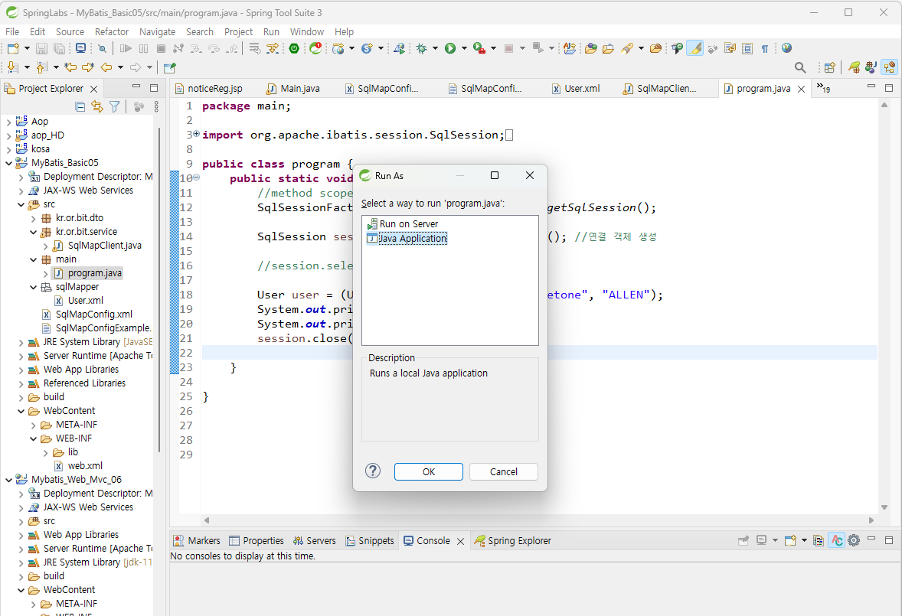The width and height of the screenshot is (902, 616).
Task: Open the Navigate menu
Action: 157,31
